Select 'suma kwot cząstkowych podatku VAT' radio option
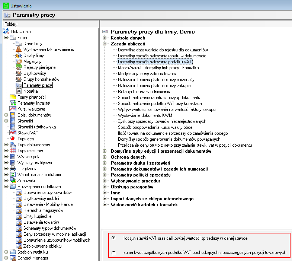This screenshot has width=292, height=261. (x=113, y=253)
